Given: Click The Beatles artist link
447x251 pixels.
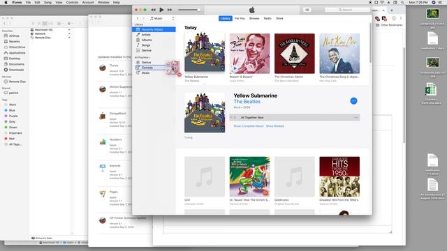Looking at the screenshot, I should pyautogui.click(x=247, y=102).
